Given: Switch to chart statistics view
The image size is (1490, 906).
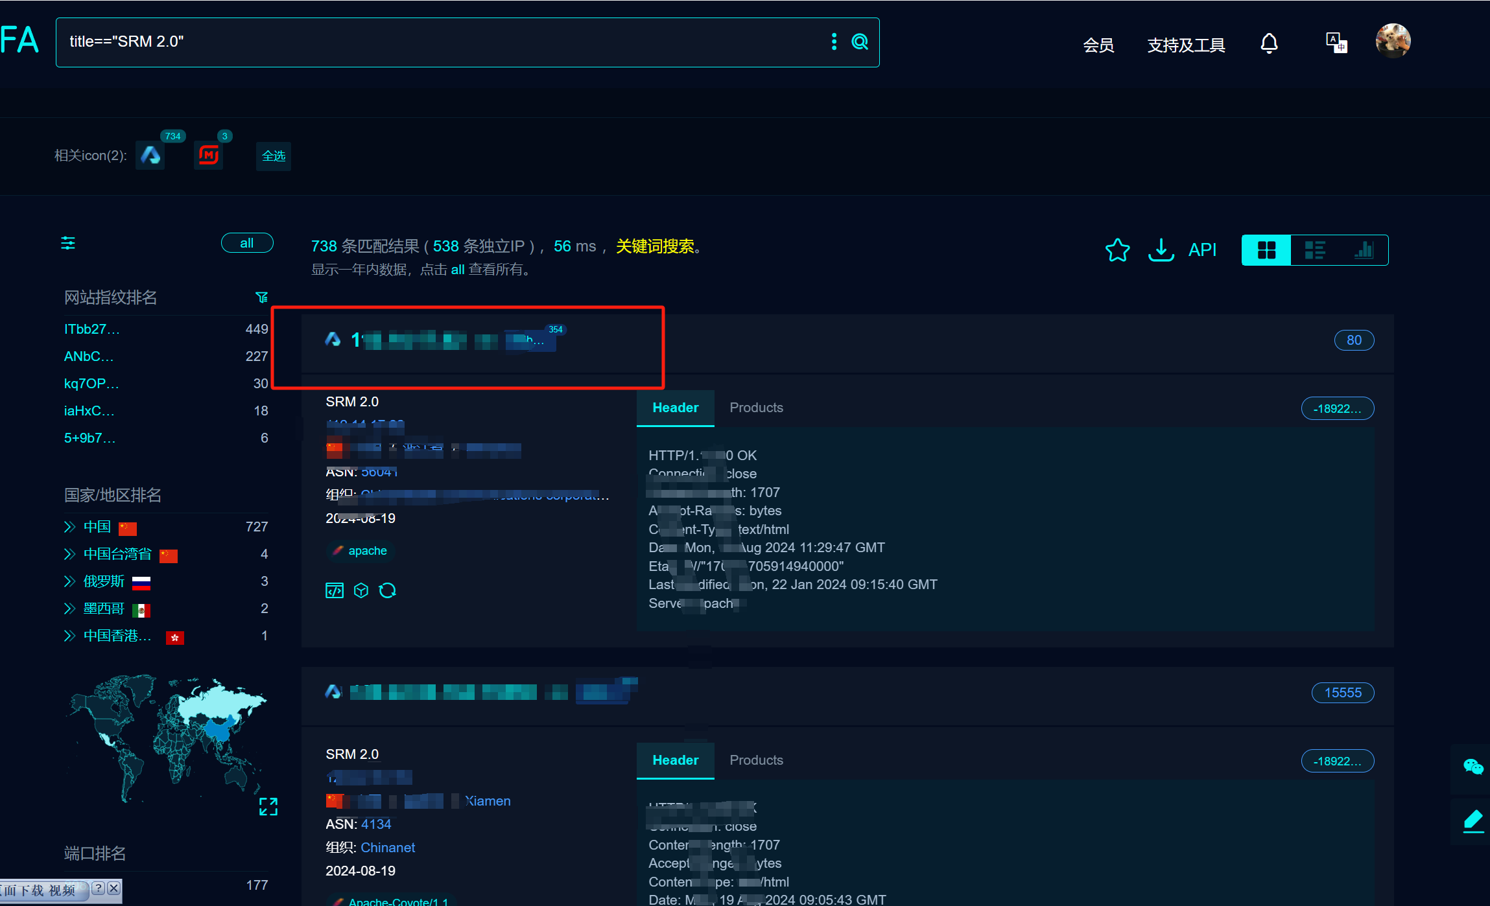Looking at the screenshot, I should (x=1364, y=250).
